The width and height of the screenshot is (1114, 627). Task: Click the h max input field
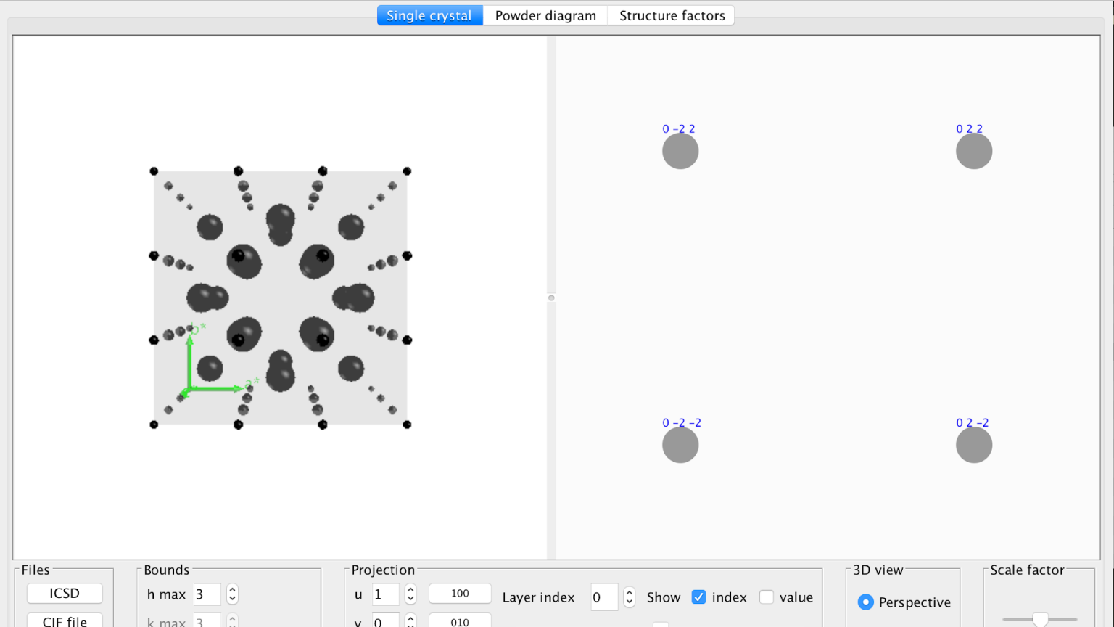pyautogui.click(x=207, y=594)
